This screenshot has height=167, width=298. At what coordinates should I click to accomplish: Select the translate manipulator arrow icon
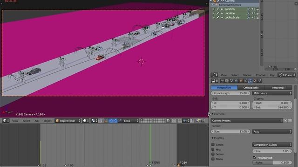[x=111, y=121]
